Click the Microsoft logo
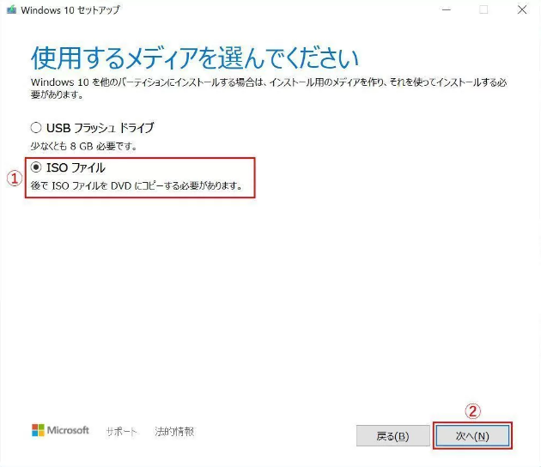The image size is (541, 467). point(60,430)
